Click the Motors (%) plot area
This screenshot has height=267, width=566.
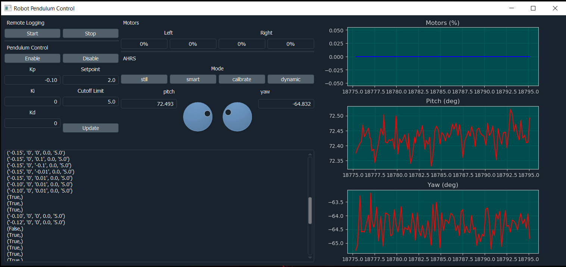(x=443, y=57)
